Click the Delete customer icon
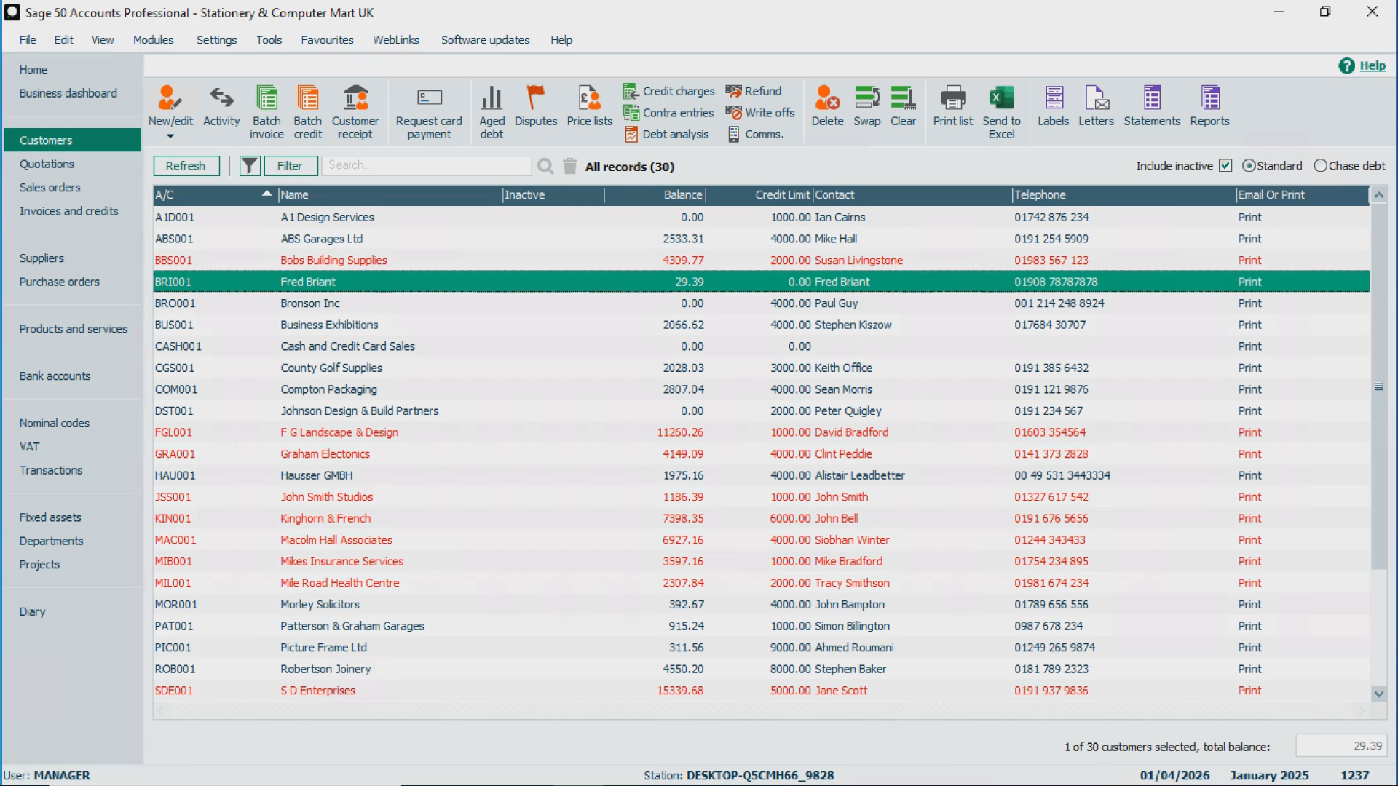1398x786 pixels. (828, 106)
